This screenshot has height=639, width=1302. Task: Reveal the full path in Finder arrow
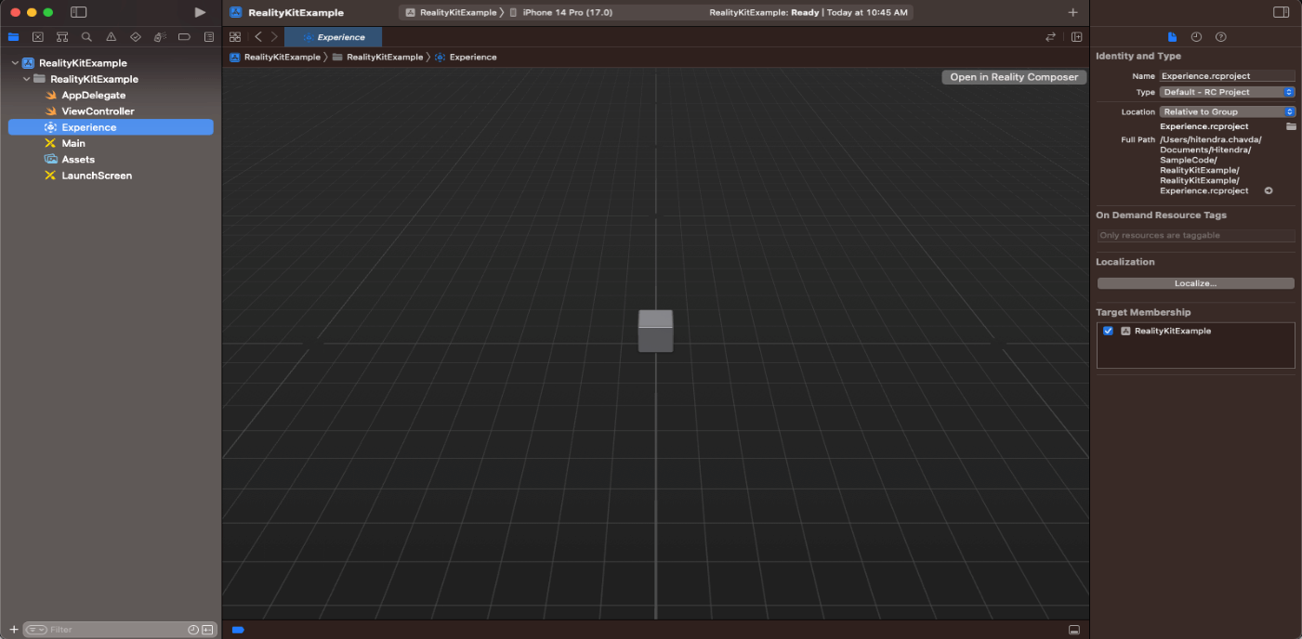(x=1269, y=190)
